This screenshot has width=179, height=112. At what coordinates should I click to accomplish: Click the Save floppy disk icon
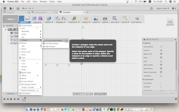point(18,8)
